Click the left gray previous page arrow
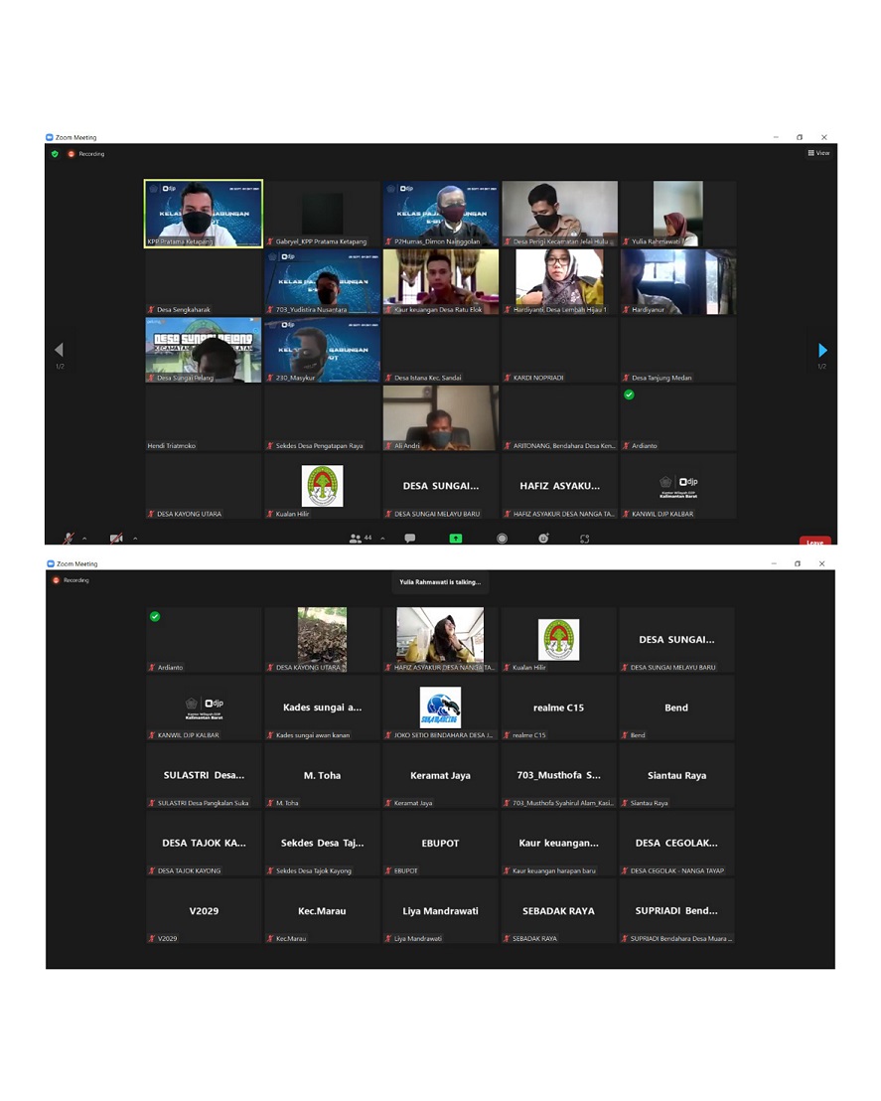This screenshot has height=1101, width=881. coord(59,350)
